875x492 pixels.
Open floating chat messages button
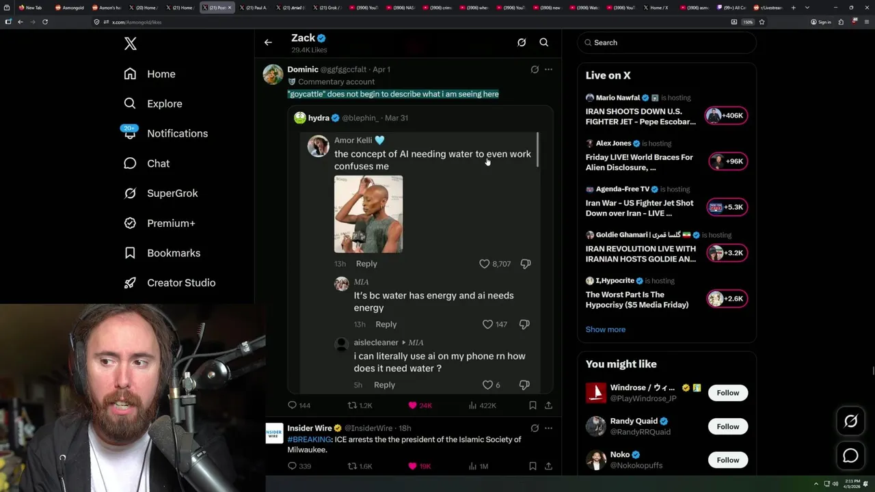(x=851, y=456)
